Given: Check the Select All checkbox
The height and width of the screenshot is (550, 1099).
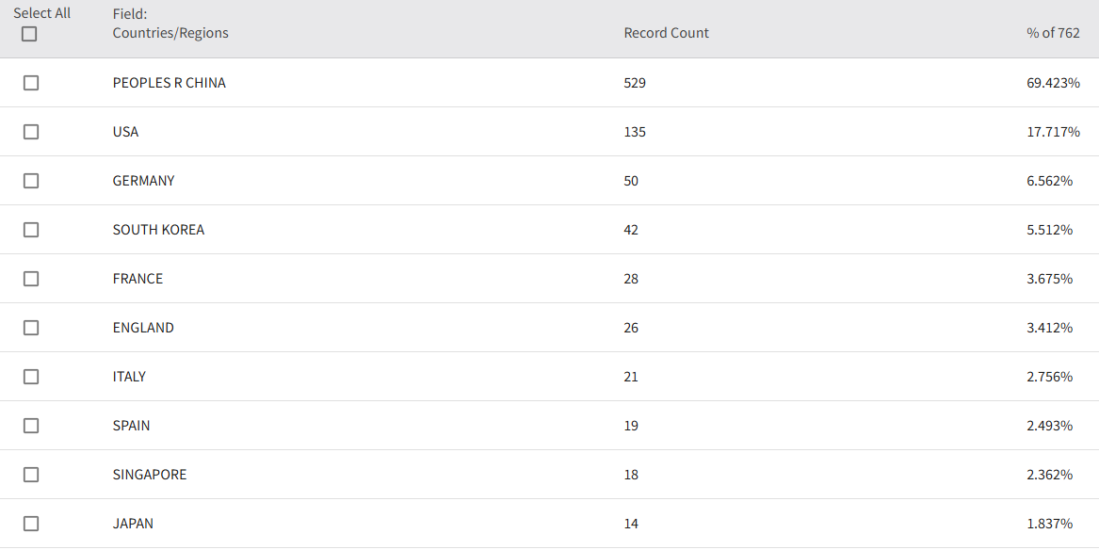Looking at the screenshot, I should [x=29, y=34].
